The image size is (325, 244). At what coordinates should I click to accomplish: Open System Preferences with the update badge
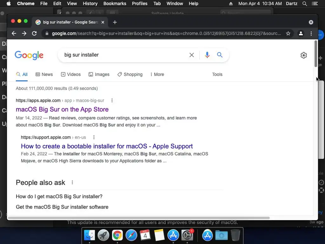(187, 235)
